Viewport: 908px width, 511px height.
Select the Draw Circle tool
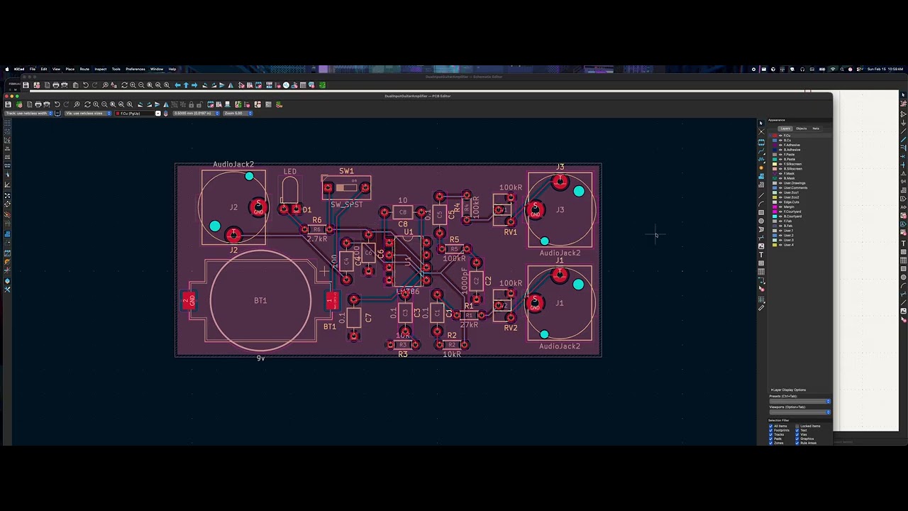(x=761, y=221)
